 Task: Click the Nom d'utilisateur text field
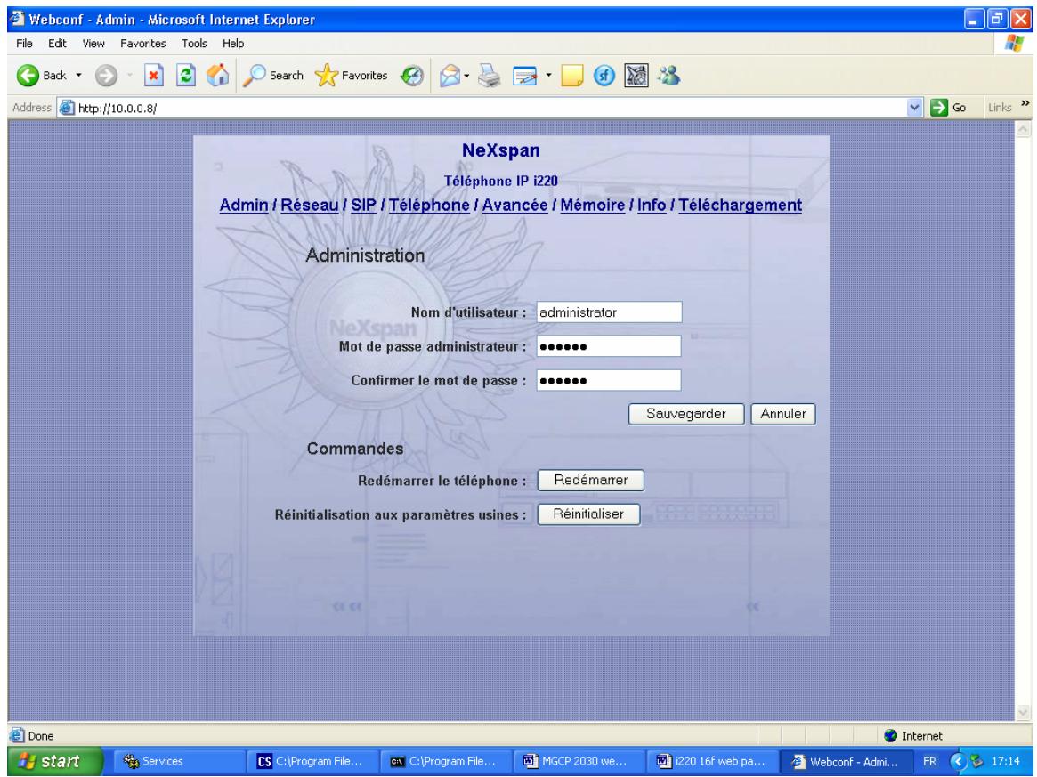click(609, 312)
